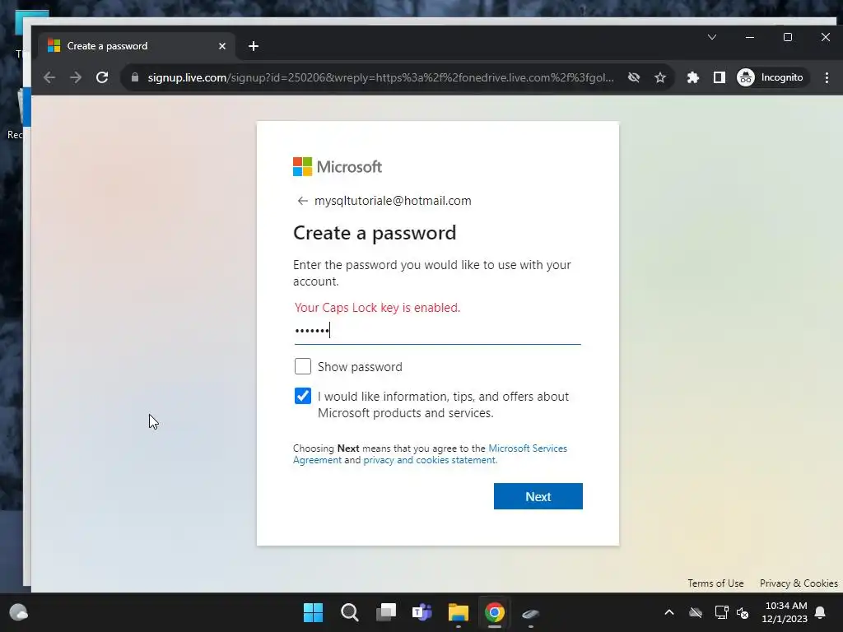Click the password input field
Viewport: 843px width, 632px height.
coord(438,330)
